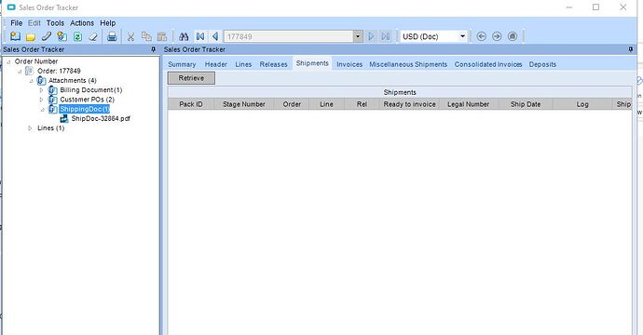Screen dimensions: 643x335
Task: Click the circular home icon in toolbar
Action: 513,36
